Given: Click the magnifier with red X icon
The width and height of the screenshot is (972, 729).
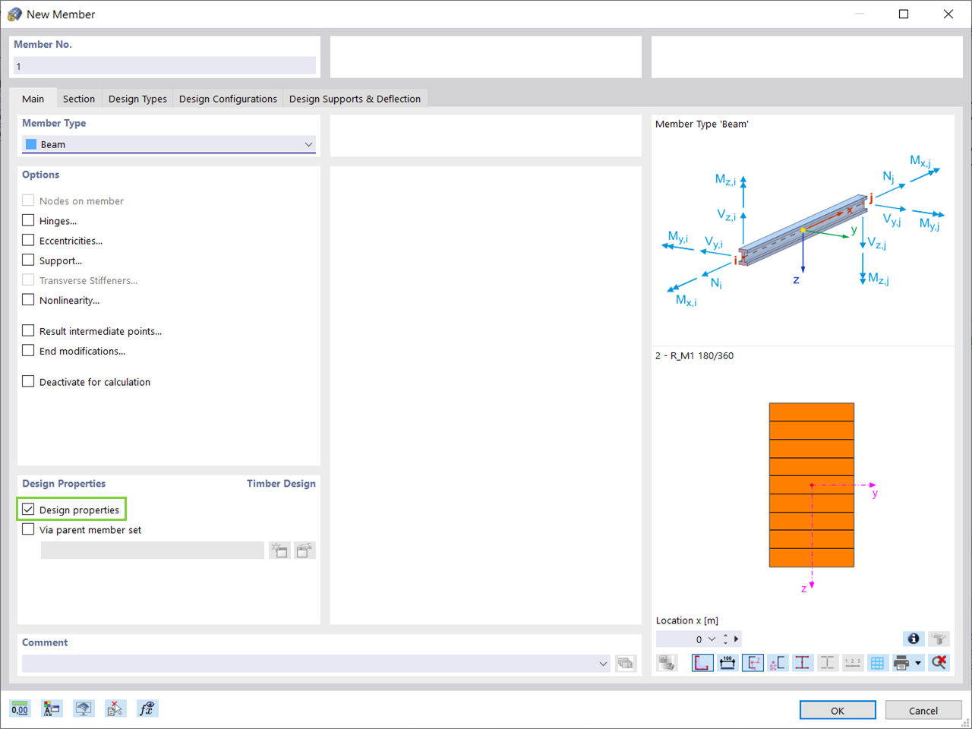Looking at the screenshot, I should pyautogui.click(x=939, y=663).
